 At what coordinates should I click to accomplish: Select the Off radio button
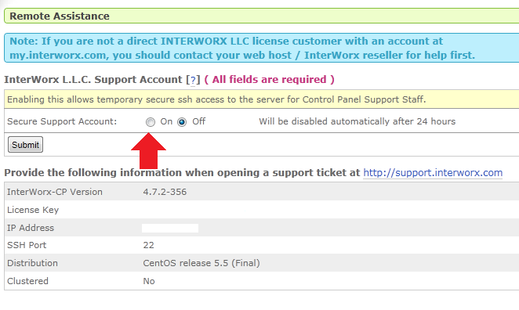182,122
